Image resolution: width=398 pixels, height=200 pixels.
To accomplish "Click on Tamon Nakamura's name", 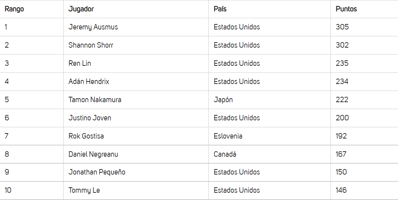I will pos(95,100).
